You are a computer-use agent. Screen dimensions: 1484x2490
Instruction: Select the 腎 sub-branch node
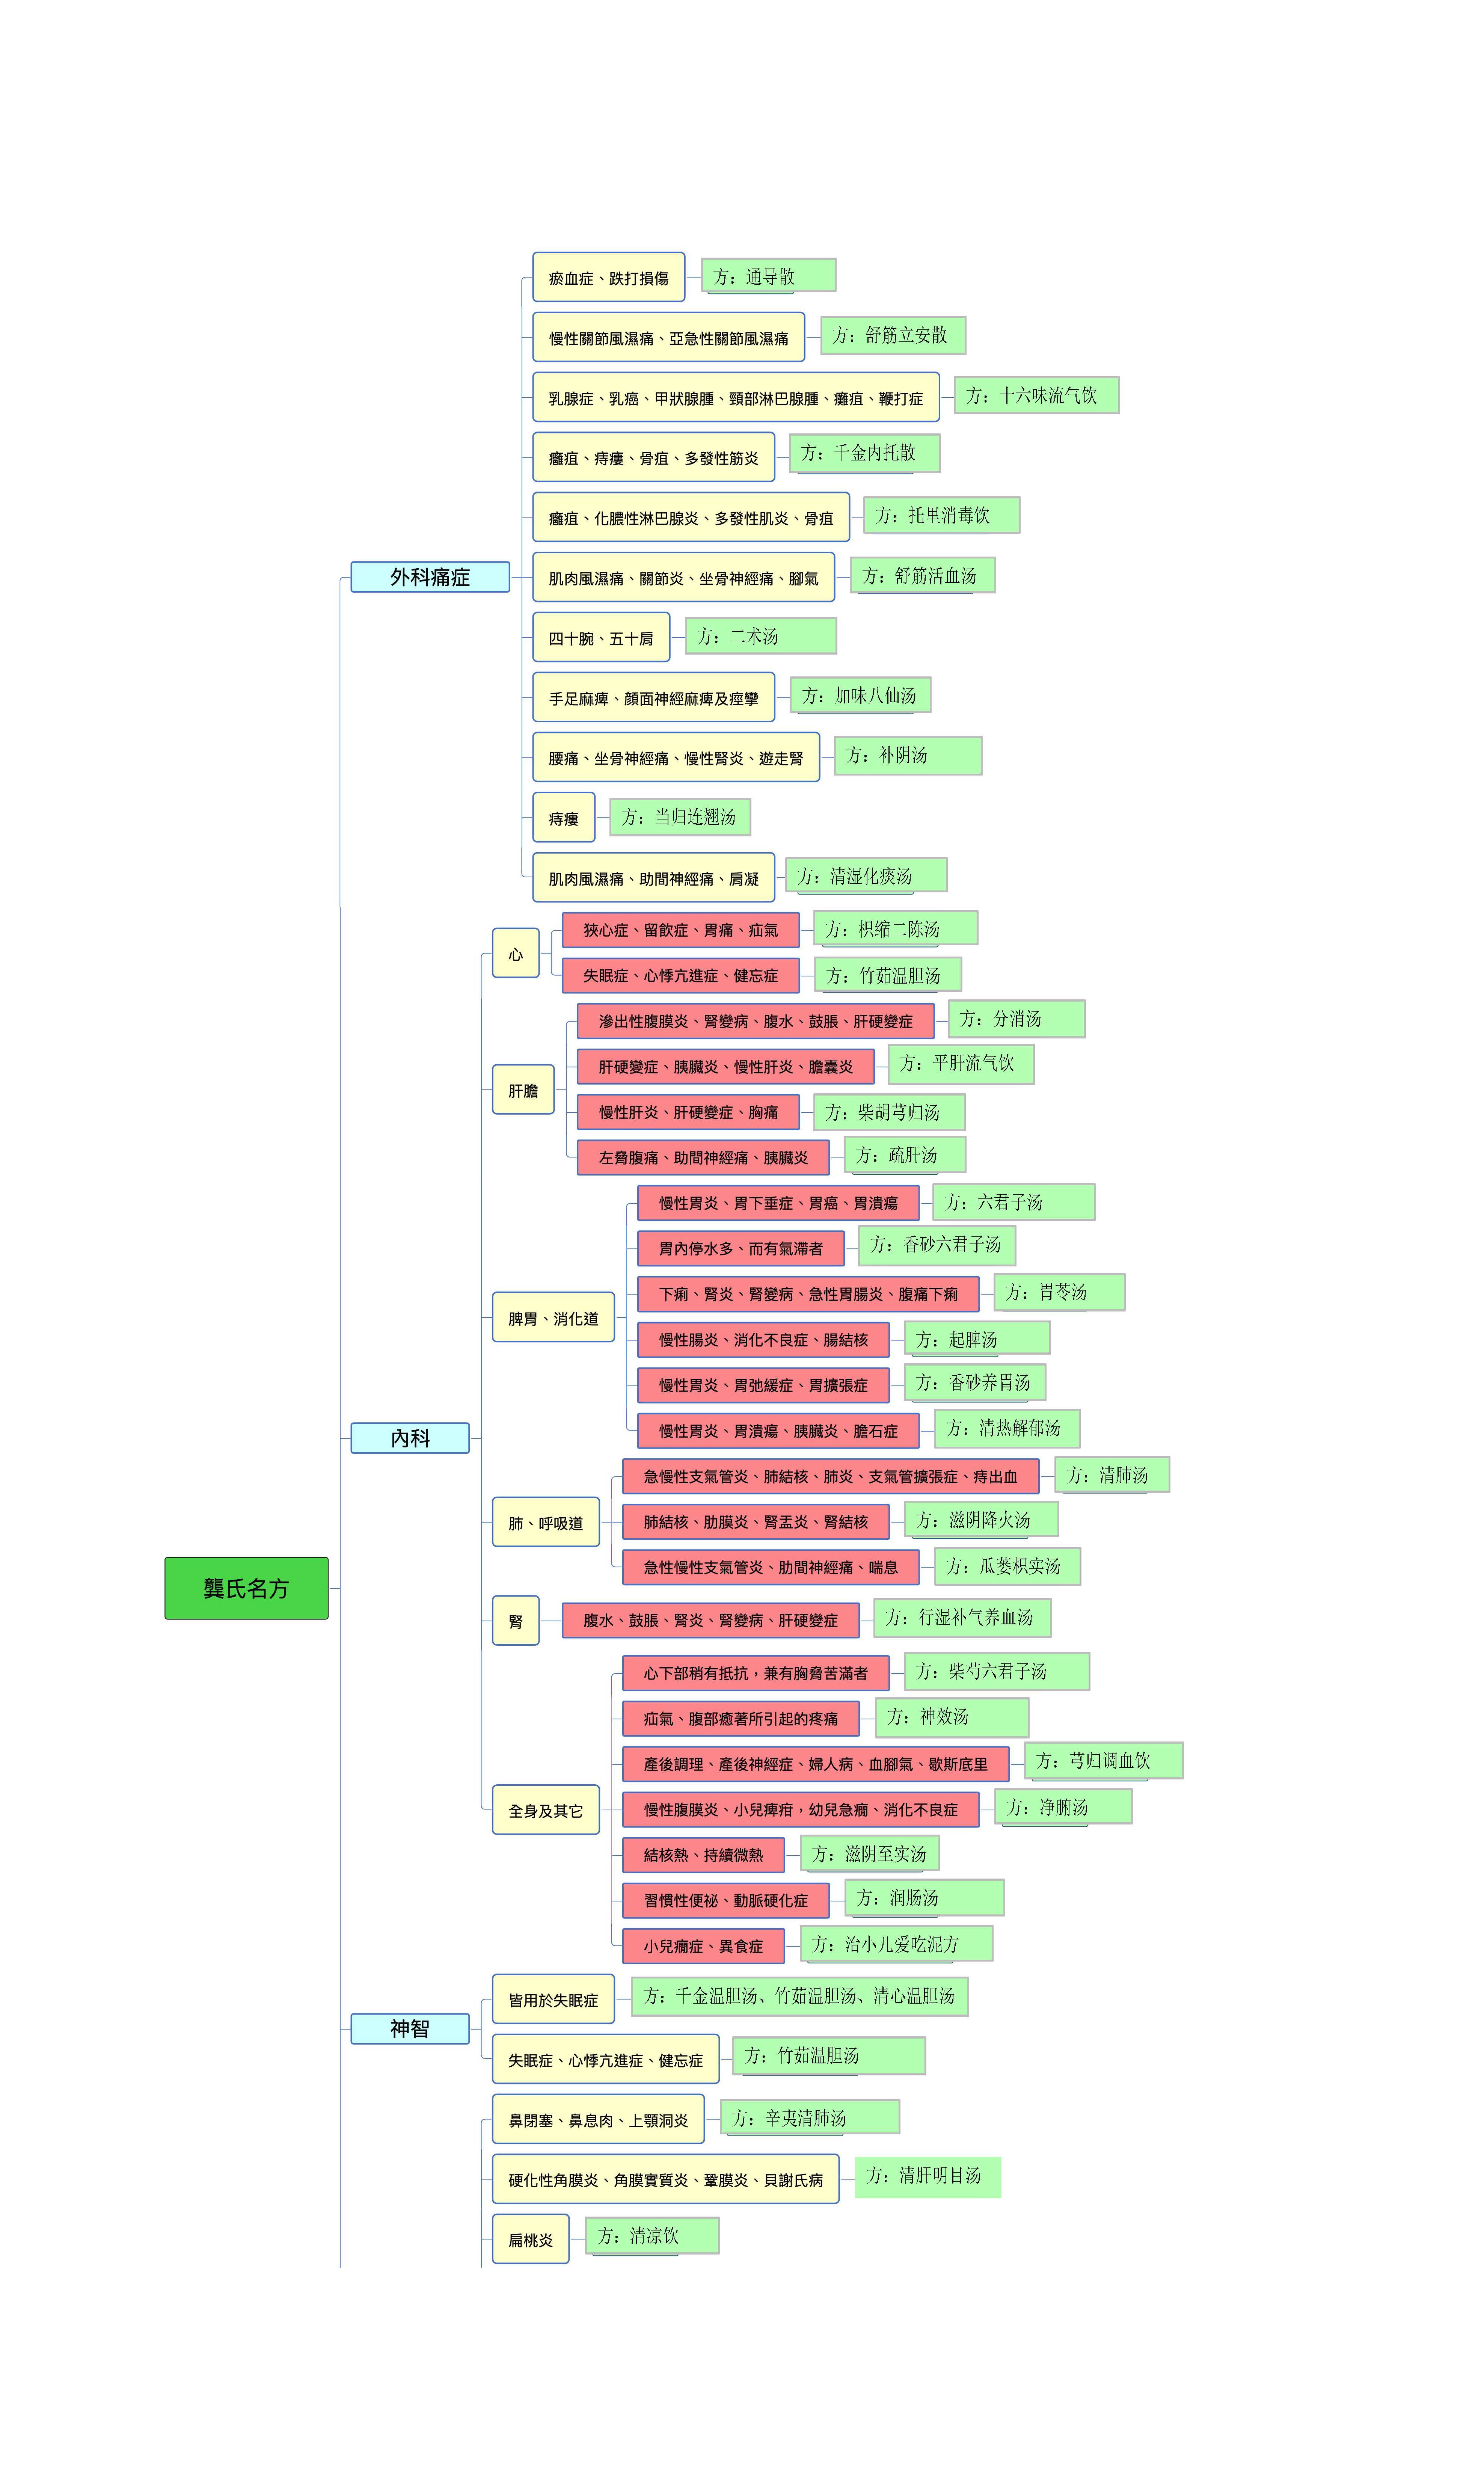(x=516, y=1620)
